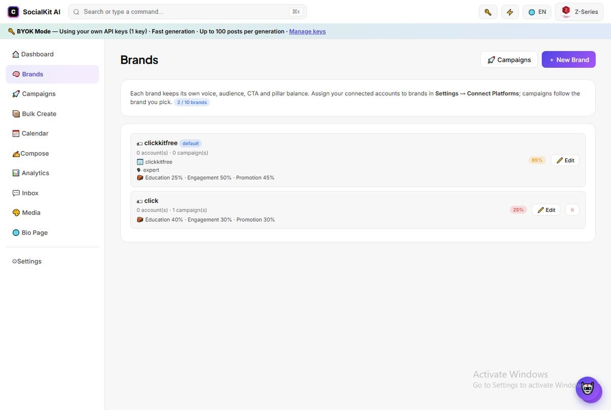The height and width of the screenshot is (410, 611).
Task: Go to Dashboard in the sidebar
Action: pos(52,54)
